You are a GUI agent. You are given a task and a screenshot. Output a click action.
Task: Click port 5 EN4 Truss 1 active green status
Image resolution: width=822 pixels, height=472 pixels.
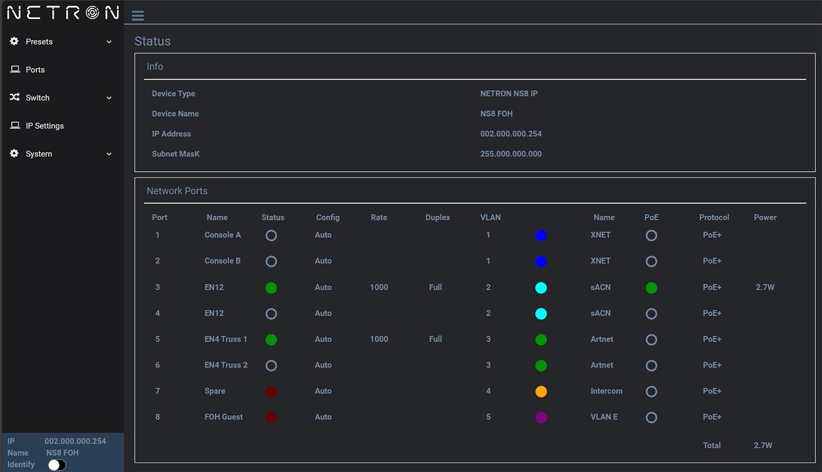point(272,339)
